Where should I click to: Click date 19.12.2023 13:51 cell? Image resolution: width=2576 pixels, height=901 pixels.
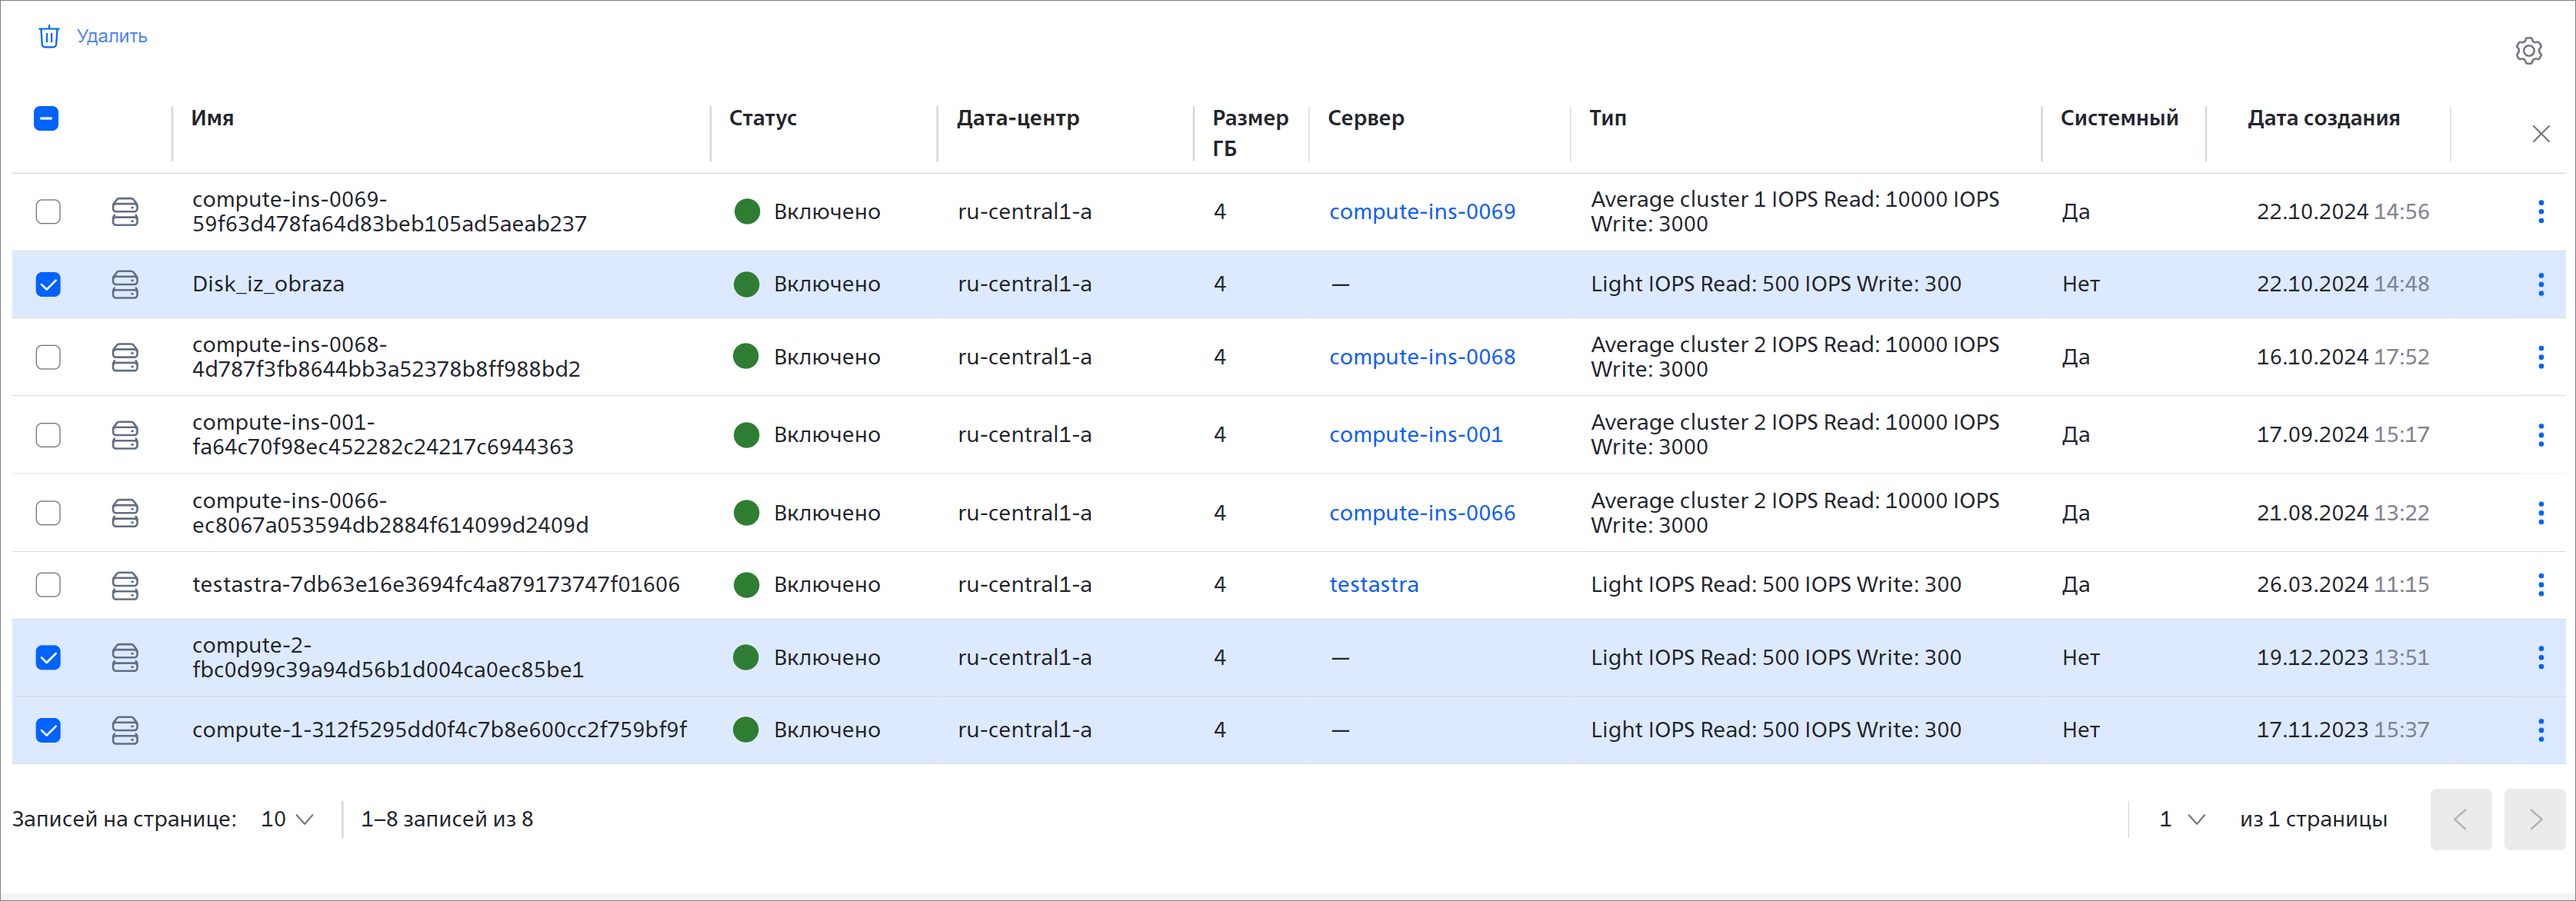[x=2342, y=657]
